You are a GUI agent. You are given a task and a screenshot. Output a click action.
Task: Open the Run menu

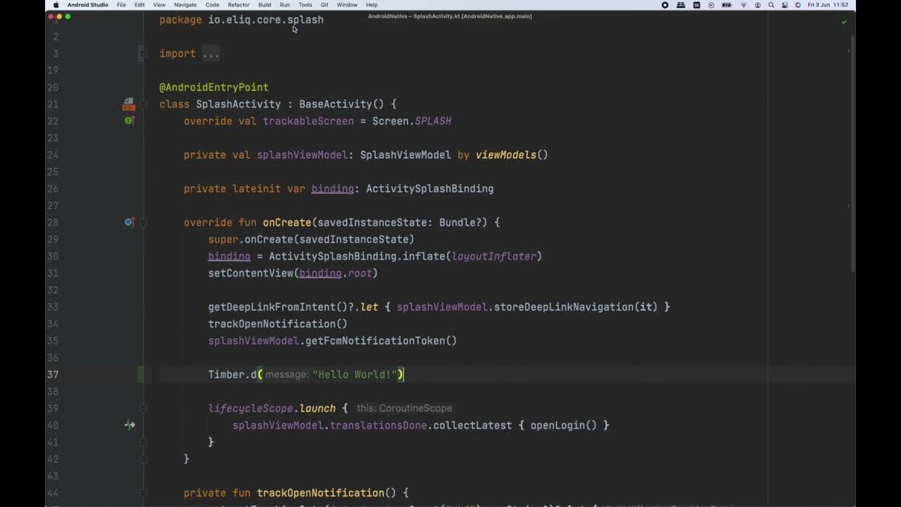pos(284,5)
